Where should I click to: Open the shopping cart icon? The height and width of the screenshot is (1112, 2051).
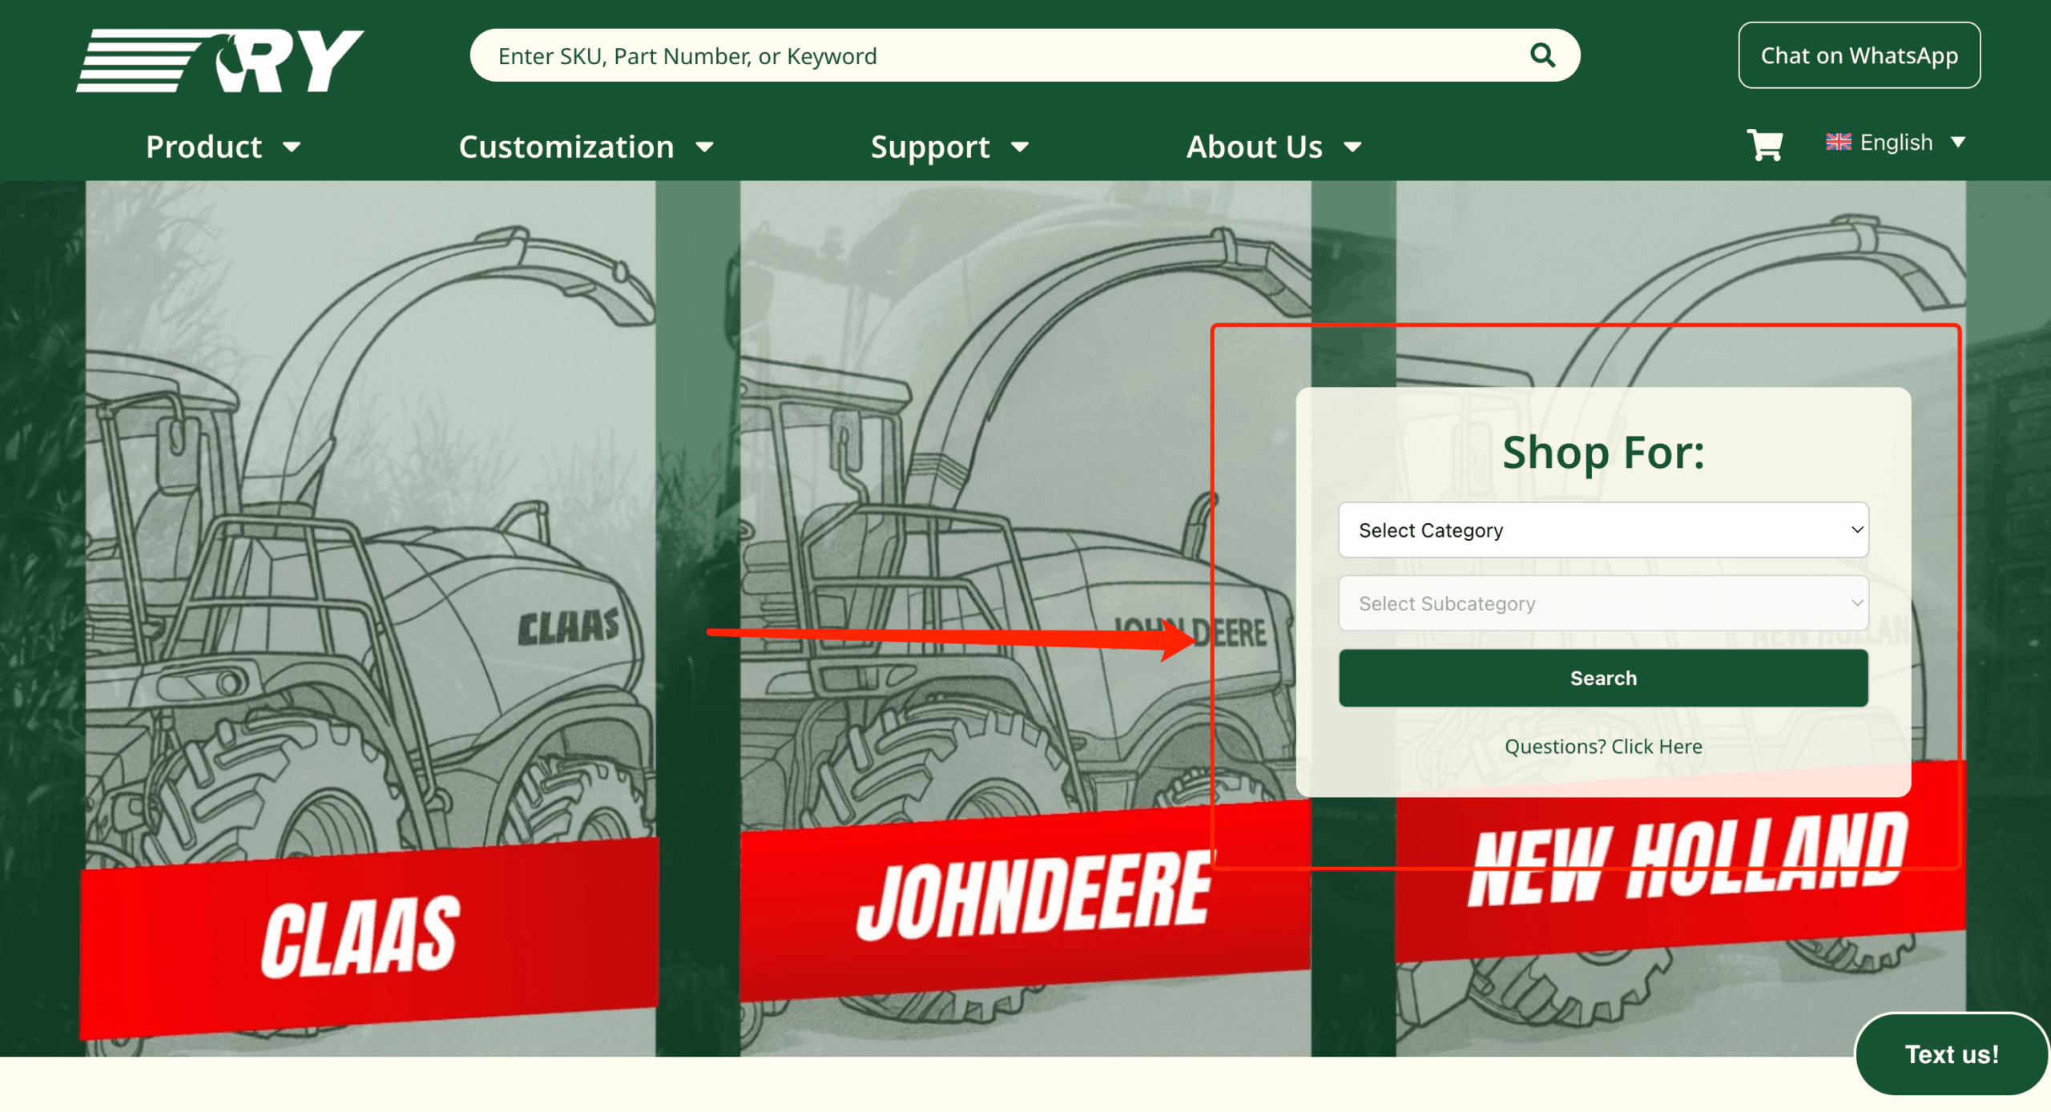point(1764,145)
